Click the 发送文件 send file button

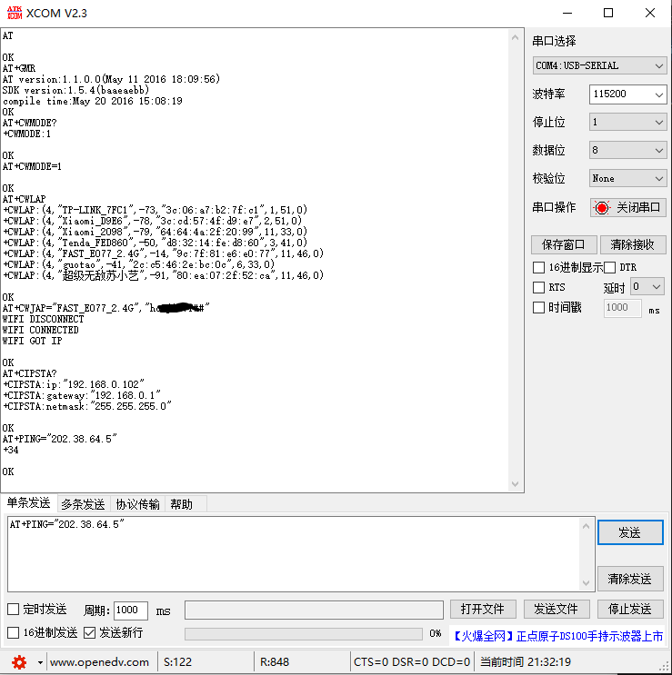point(557,610)
